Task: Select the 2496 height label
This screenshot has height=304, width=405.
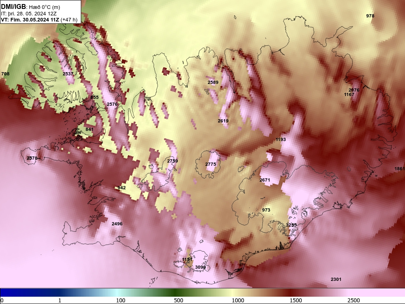Action: pyautogui.click(x=117, y=224)
